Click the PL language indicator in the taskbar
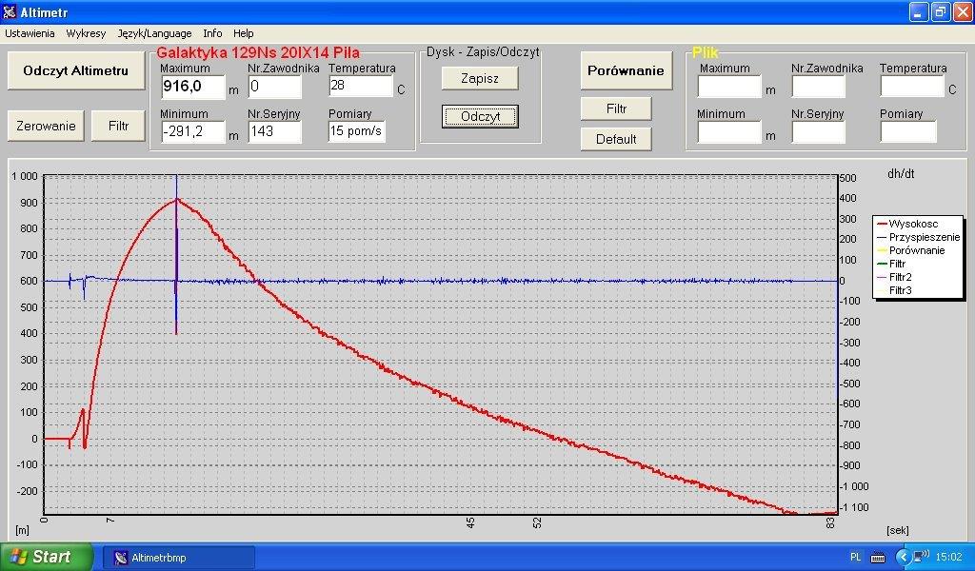This screenshot has height=571, width=975. [855, 557]
